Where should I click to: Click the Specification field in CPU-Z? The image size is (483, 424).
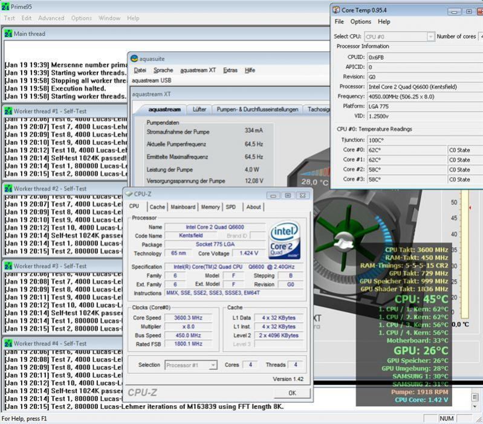click(234, 267)
